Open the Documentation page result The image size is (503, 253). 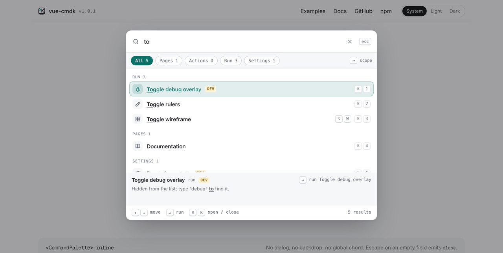coord(251,146)
